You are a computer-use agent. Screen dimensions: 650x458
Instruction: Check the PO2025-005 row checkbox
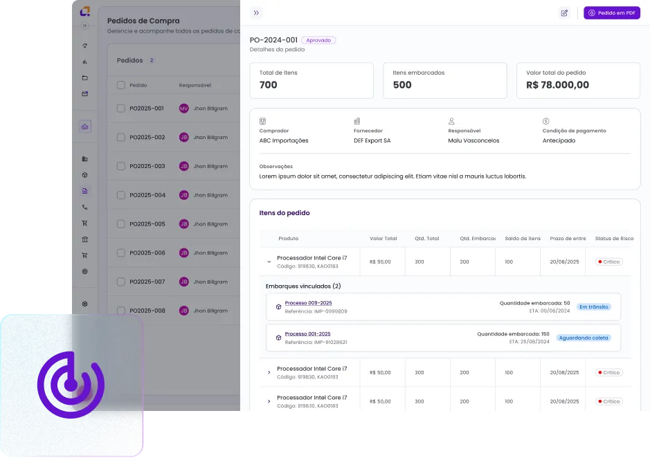tap(121, 224)
